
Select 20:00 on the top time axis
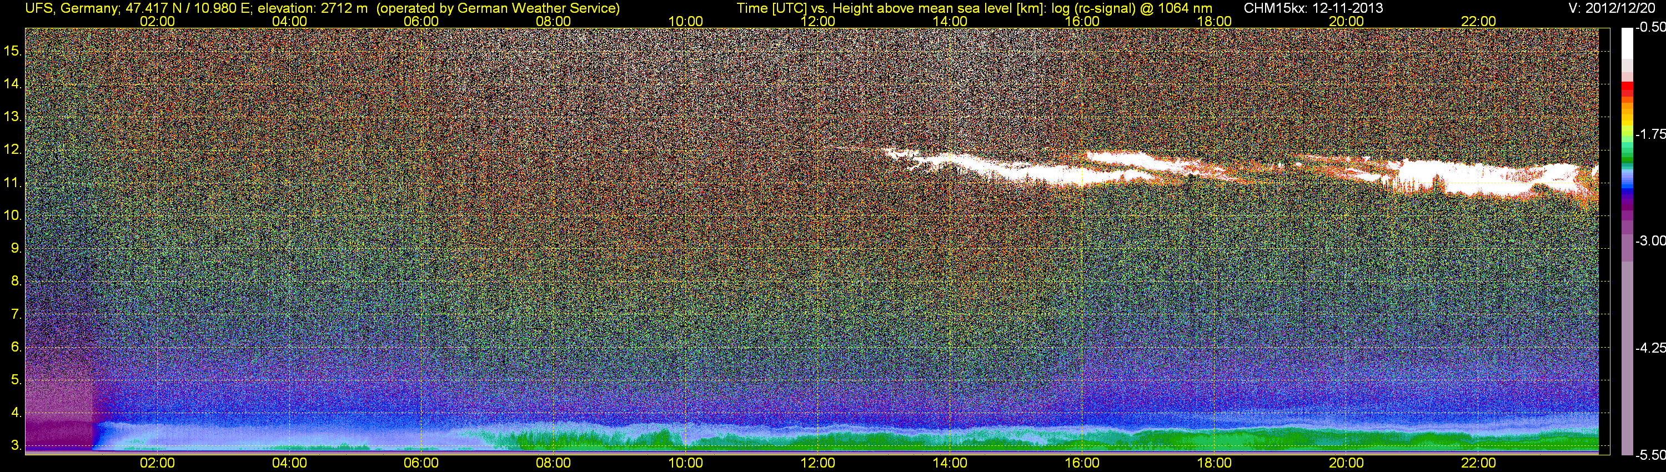(x=1347, y=21)
